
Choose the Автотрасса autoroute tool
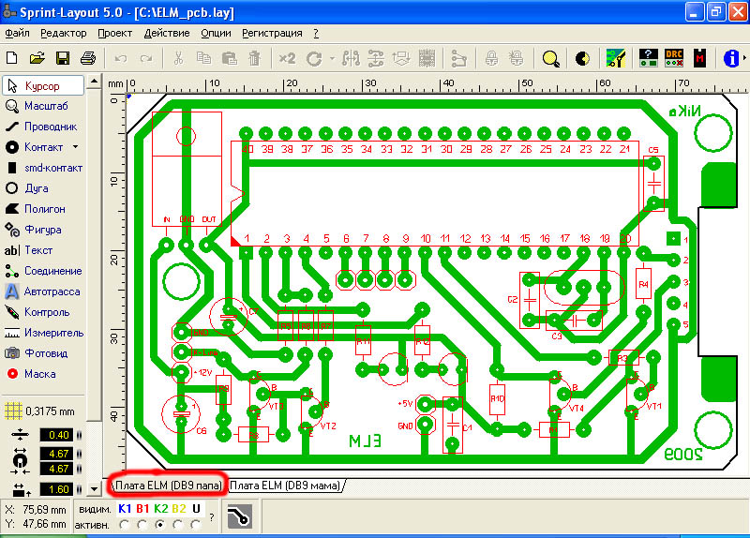[42, 291]
